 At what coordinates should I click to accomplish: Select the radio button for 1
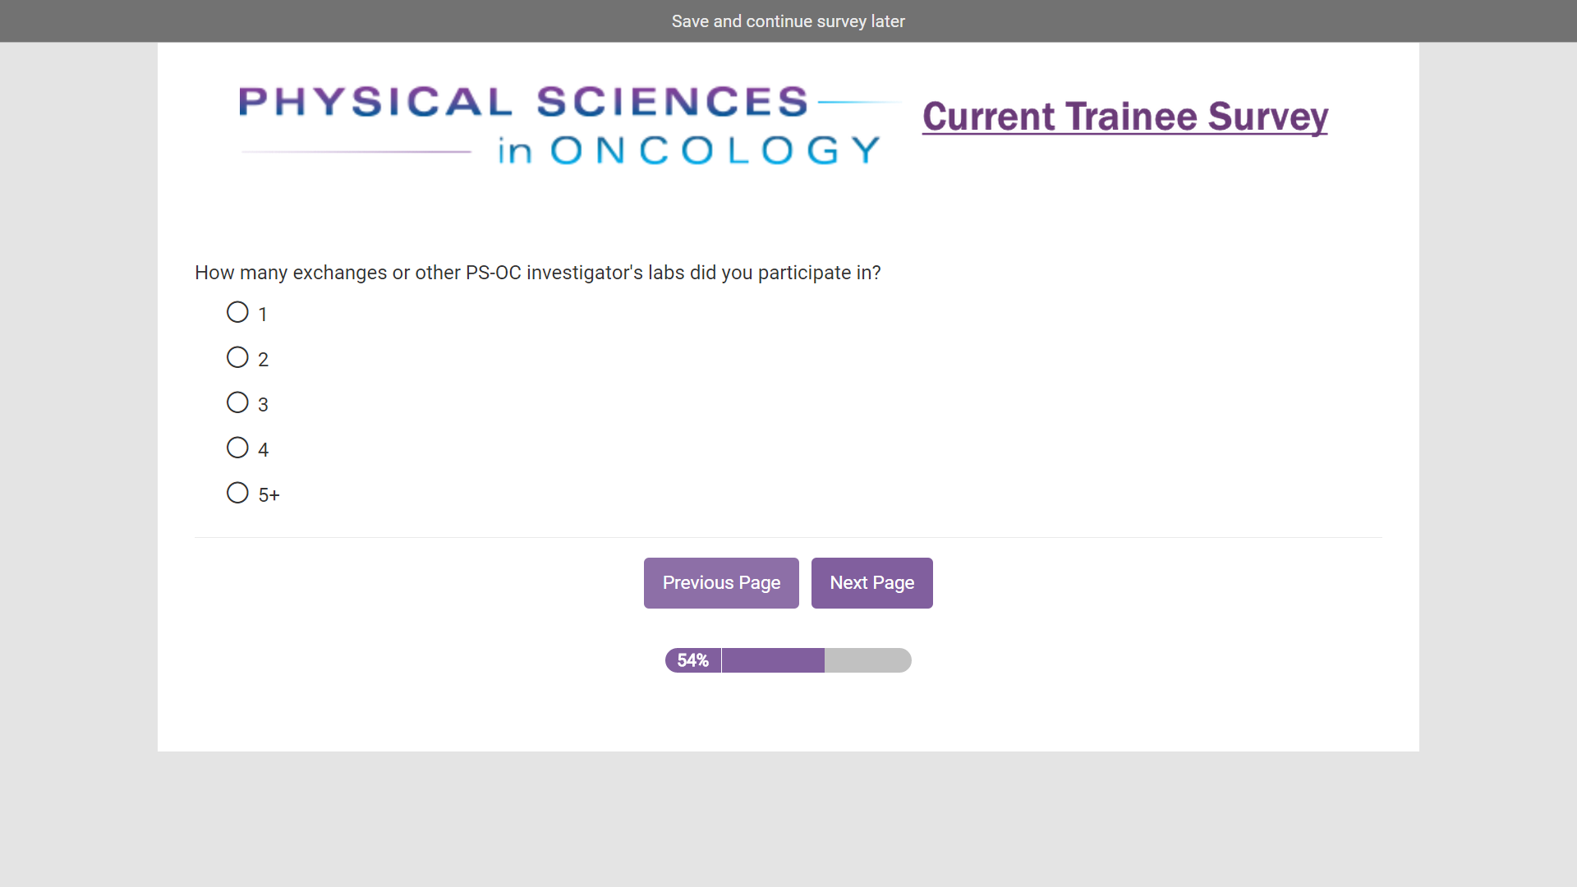[237, 312]
